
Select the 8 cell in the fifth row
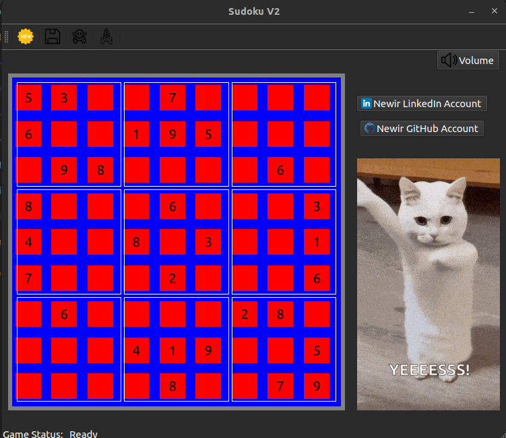click(136, 242)
